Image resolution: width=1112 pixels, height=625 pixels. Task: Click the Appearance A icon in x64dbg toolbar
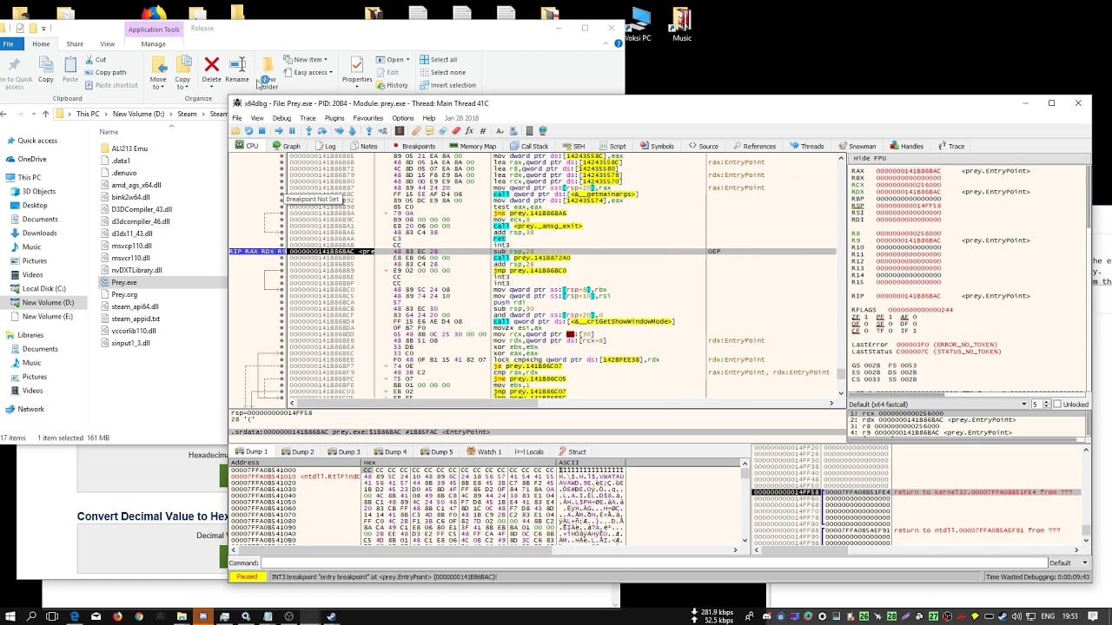tap(500, 131)
